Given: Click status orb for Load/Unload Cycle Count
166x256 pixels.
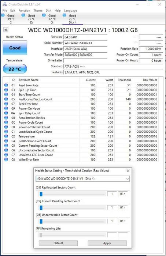Looking at the screenshot, I should (6, 131).
